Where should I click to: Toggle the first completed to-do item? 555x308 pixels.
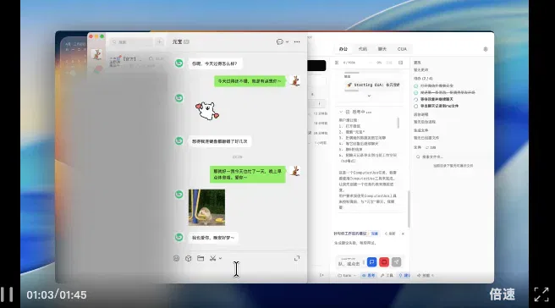point(416,85)
